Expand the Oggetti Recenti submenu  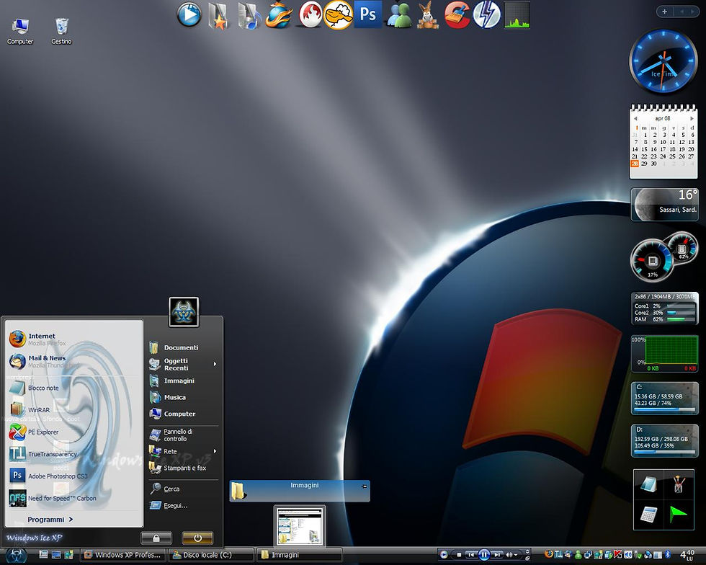click(x=215, y=365)
